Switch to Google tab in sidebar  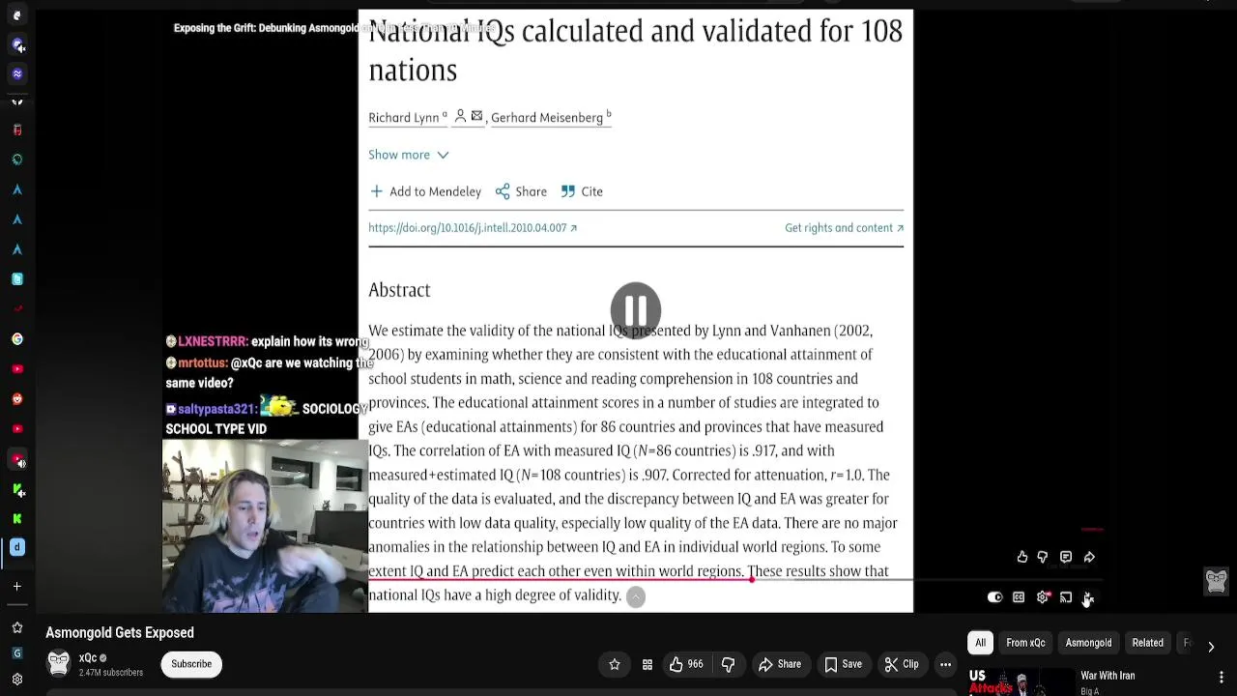17,339
